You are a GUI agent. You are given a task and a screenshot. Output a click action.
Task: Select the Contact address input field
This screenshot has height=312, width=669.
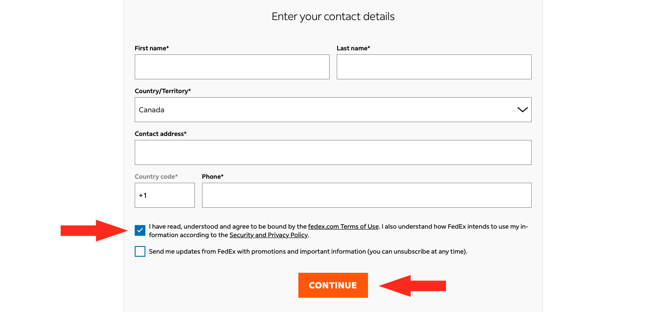coord(333,152)
